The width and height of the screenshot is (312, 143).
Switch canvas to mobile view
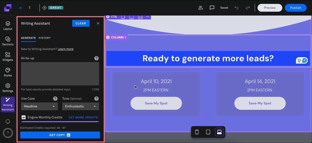(197, 132)
